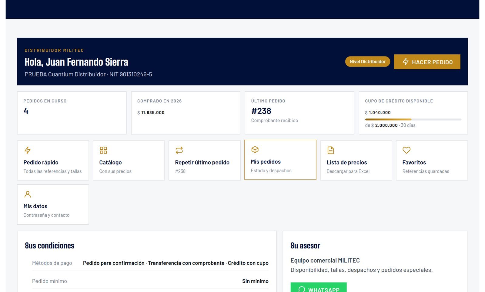Open Lista de precios title
The width and height of the screenshot is (485, 292).
click(347, 162)
